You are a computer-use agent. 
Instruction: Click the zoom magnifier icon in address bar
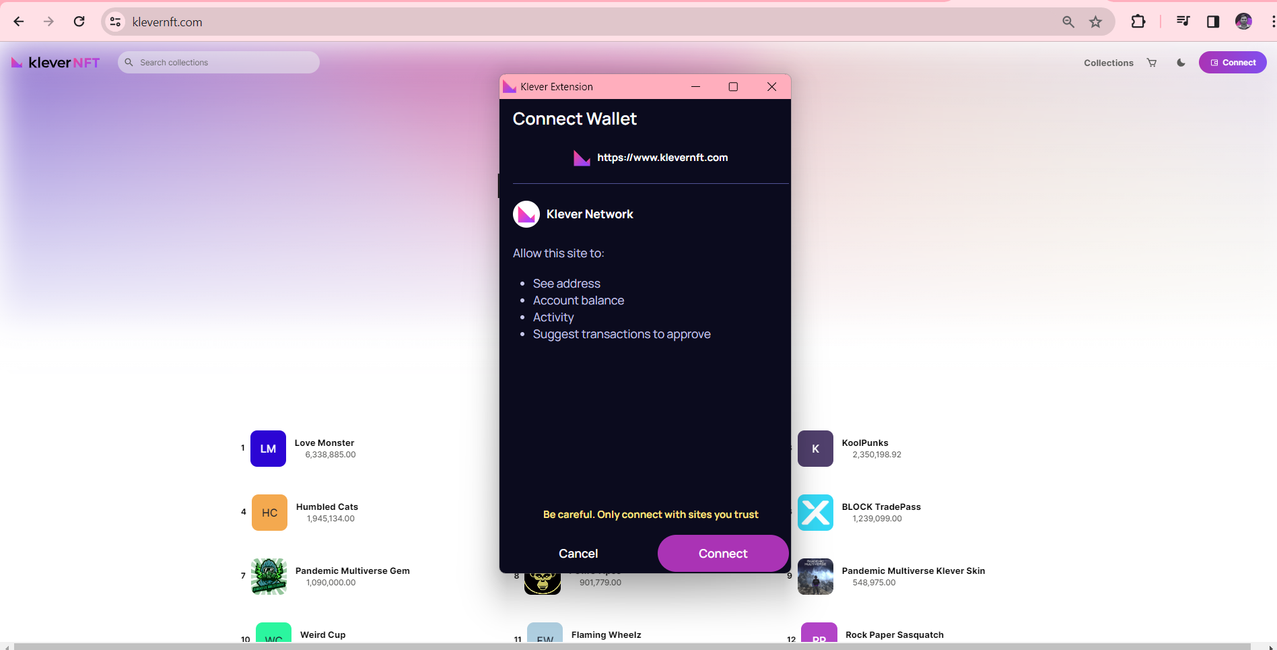1068,22
